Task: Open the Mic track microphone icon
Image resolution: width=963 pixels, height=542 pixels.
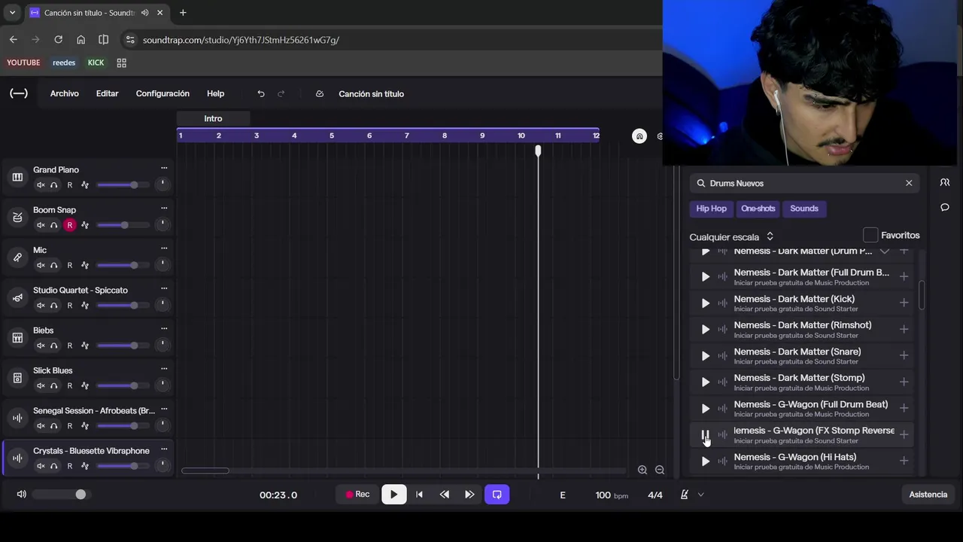Action: tap(17, 257)
